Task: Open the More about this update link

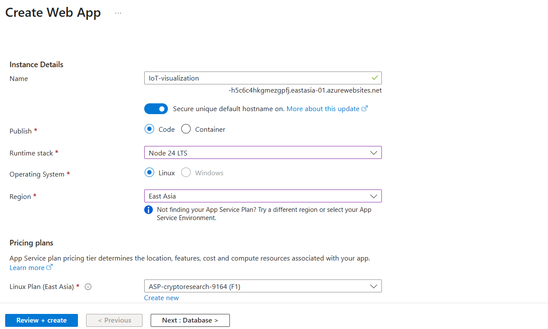Action: 323,109
